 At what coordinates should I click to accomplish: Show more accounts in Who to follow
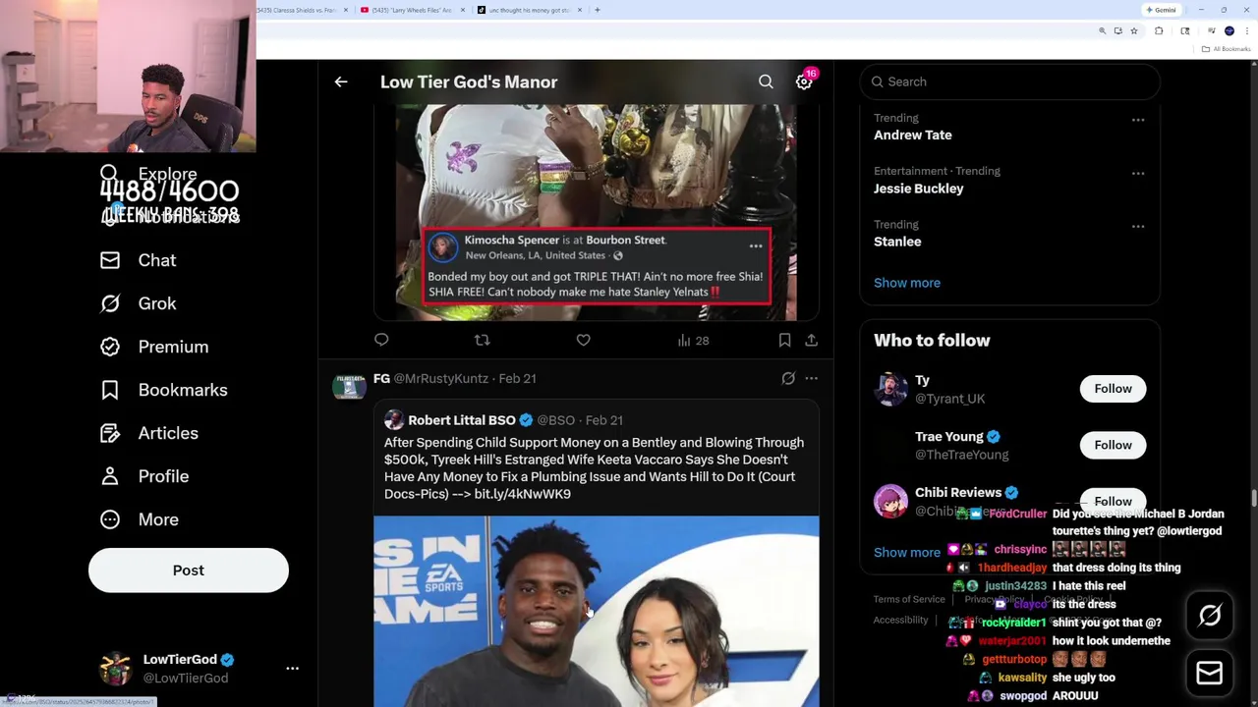[907, 552]
